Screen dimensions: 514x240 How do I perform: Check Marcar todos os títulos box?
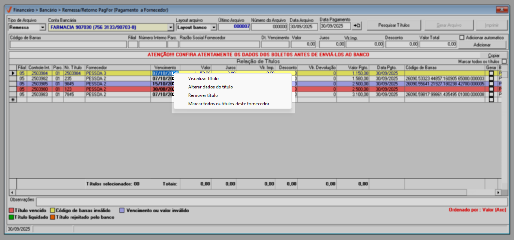(504, 62)
